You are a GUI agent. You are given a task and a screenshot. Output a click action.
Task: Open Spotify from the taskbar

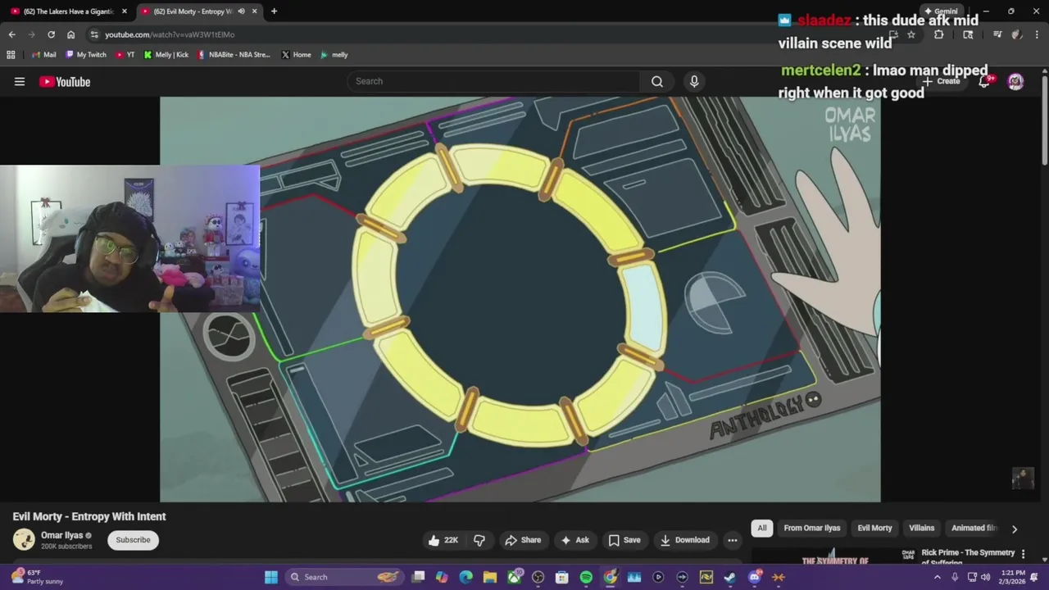[x=586, y=577]
